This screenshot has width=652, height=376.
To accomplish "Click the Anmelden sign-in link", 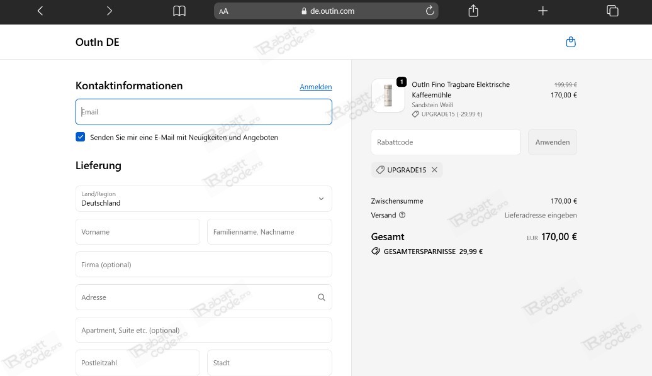I will coord(315,86).
